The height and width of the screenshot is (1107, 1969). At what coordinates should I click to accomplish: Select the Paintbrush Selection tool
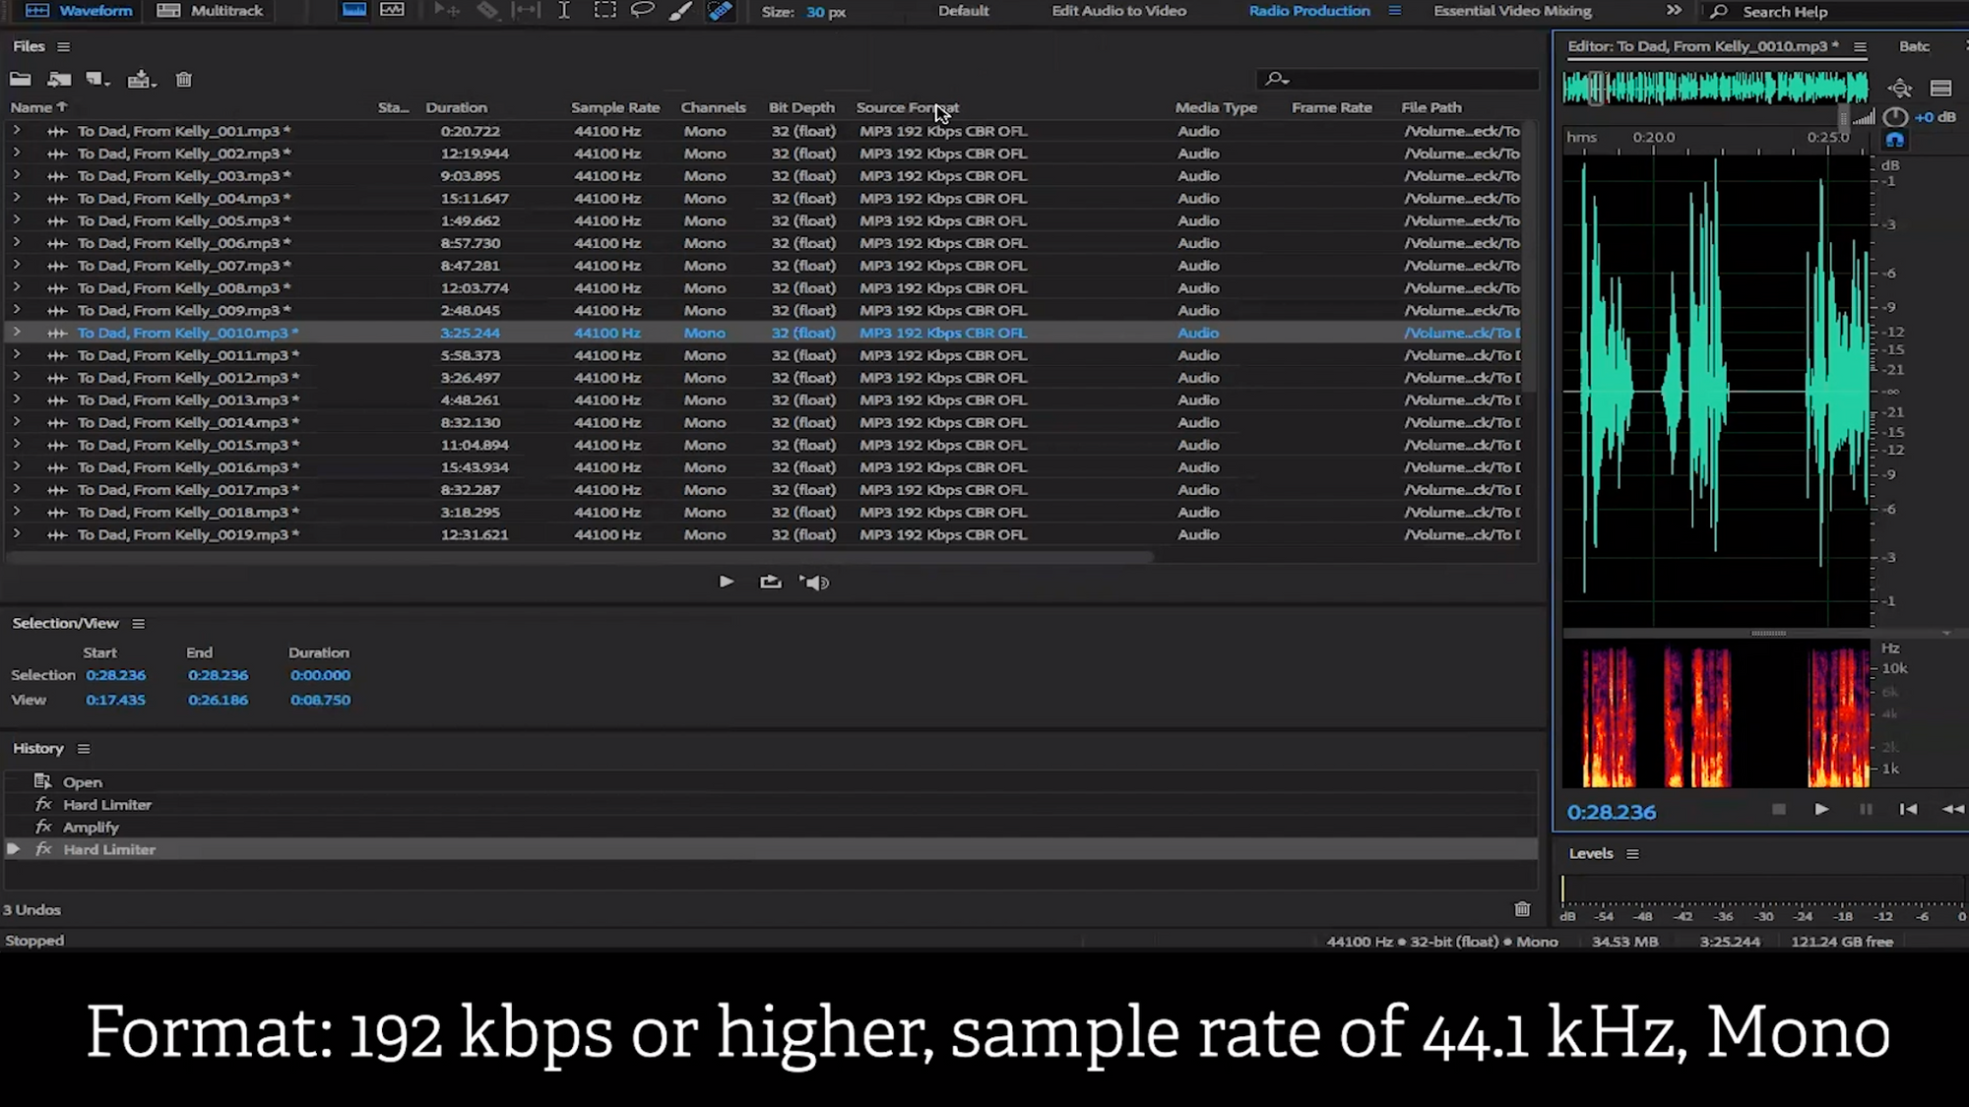[680, 11]
